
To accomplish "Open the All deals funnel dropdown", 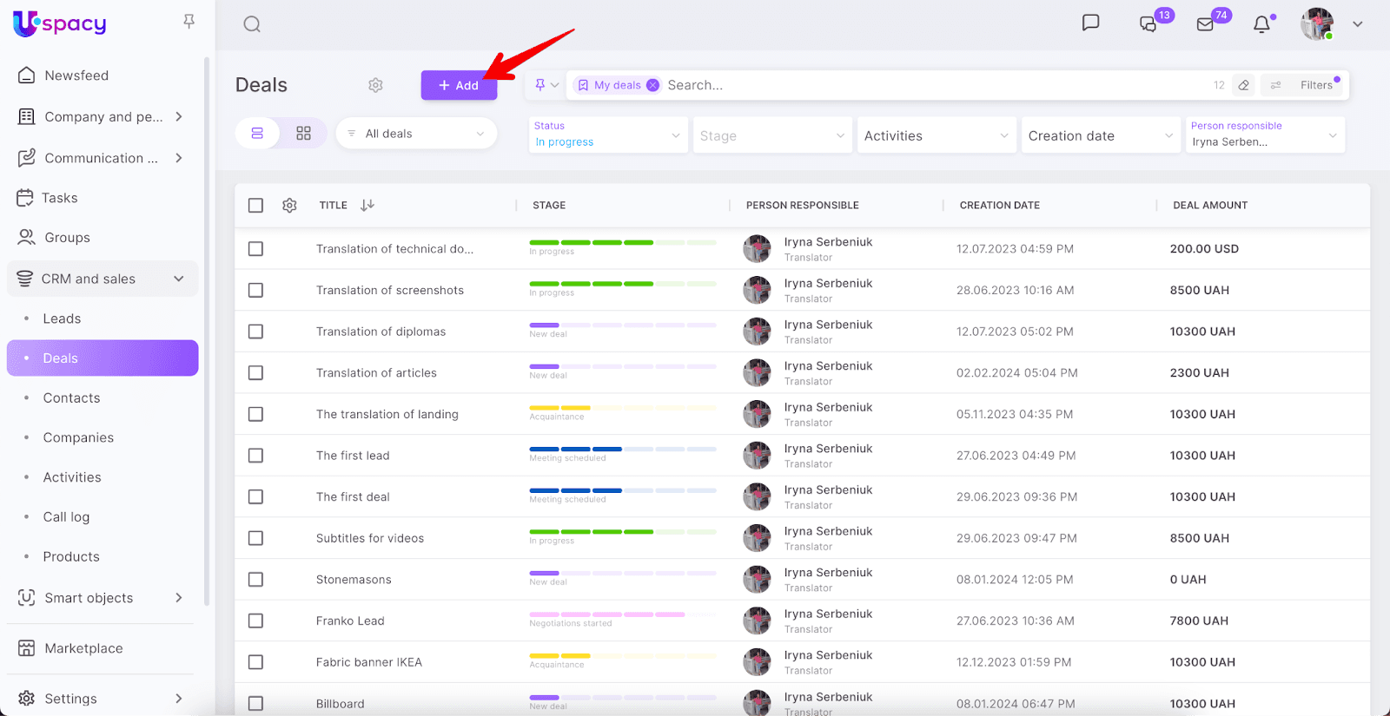I will tap(416, 134).
